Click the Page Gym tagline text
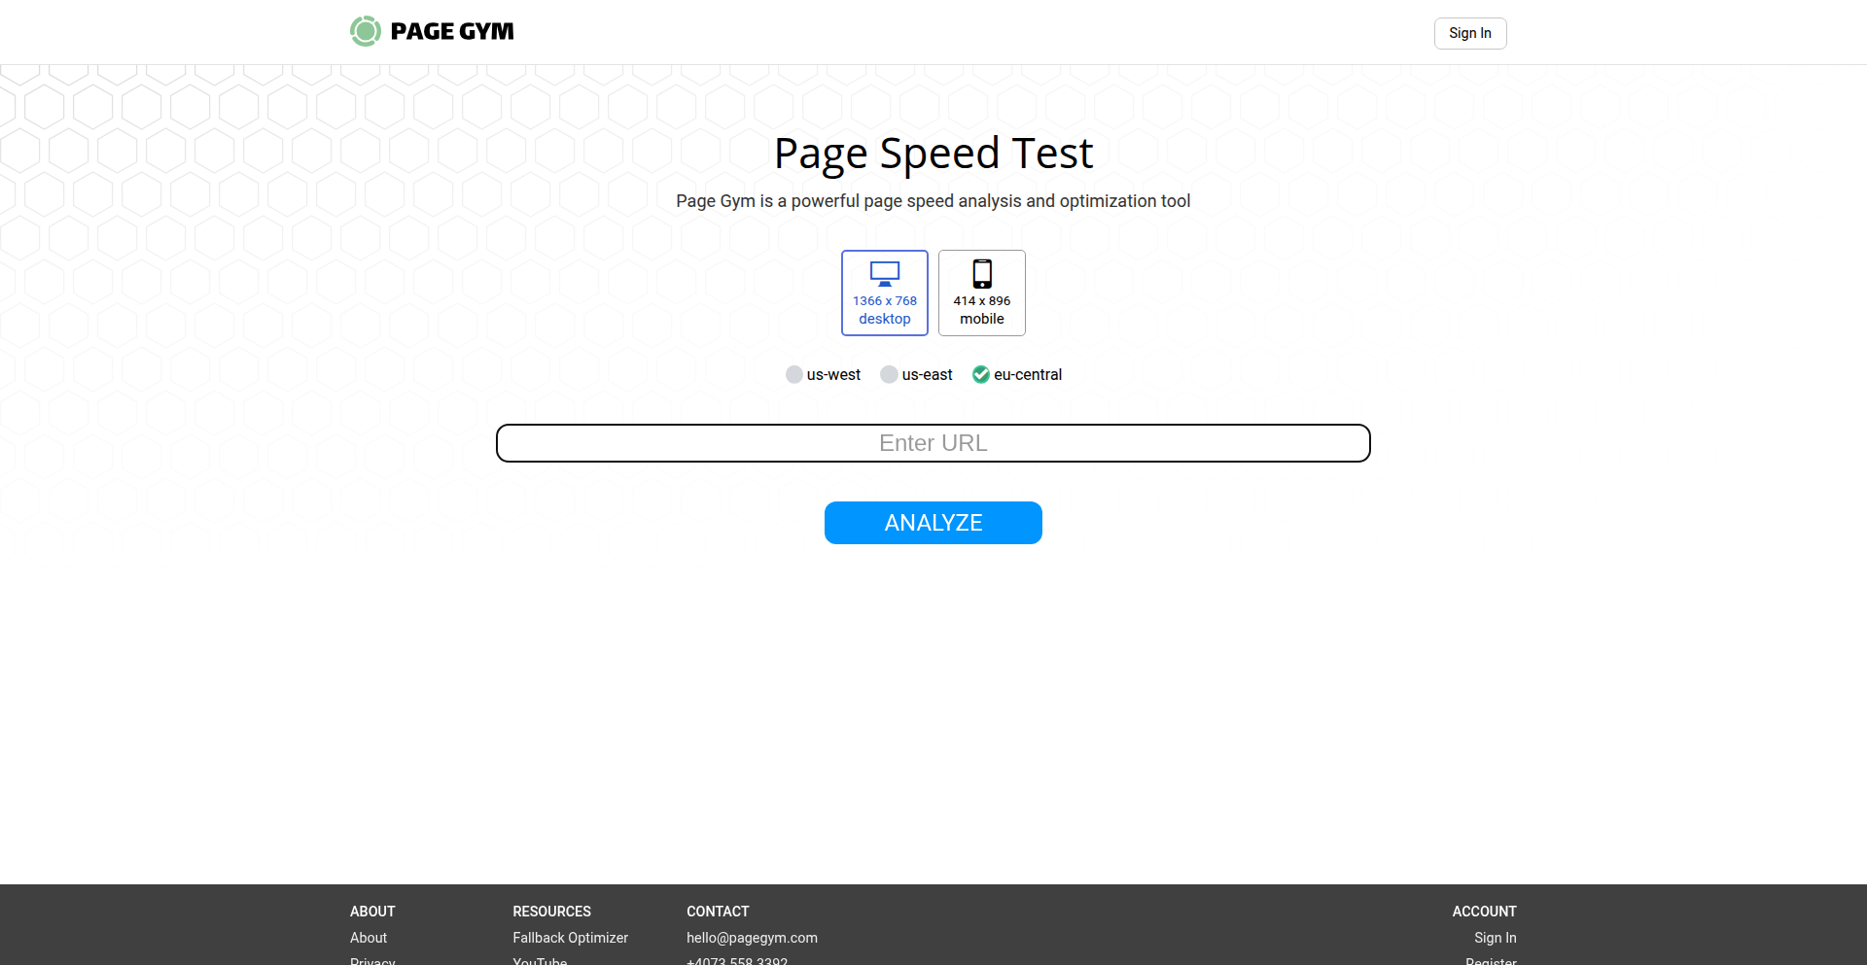 coord(933,201)
